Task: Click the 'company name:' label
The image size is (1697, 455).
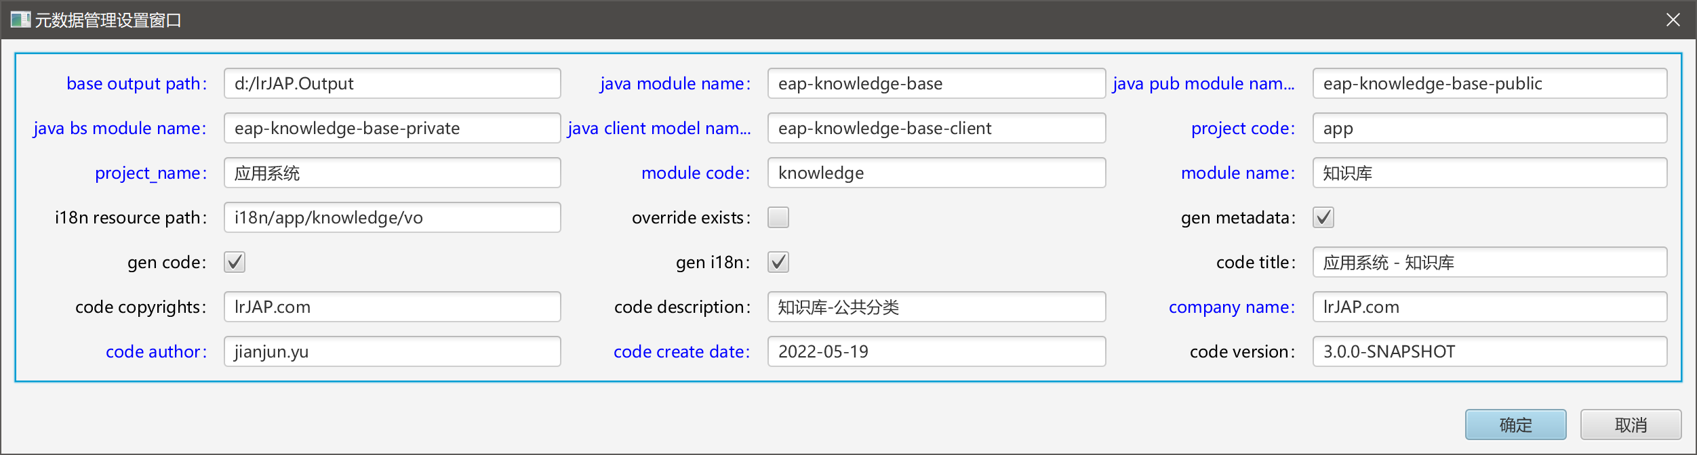Action: pos(1232,307)
